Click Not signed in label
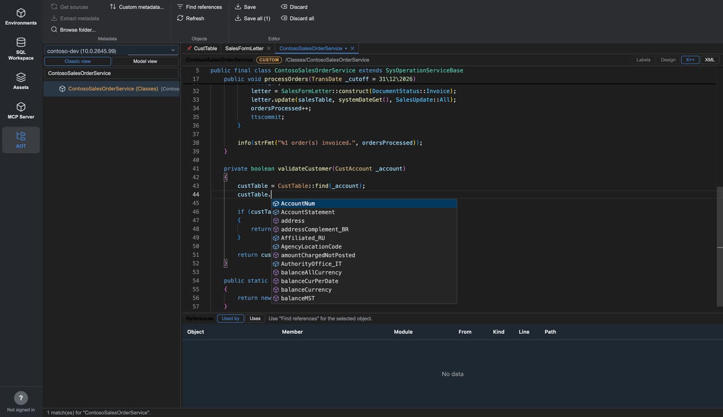The image size is (723, 417). coord(21,410)
